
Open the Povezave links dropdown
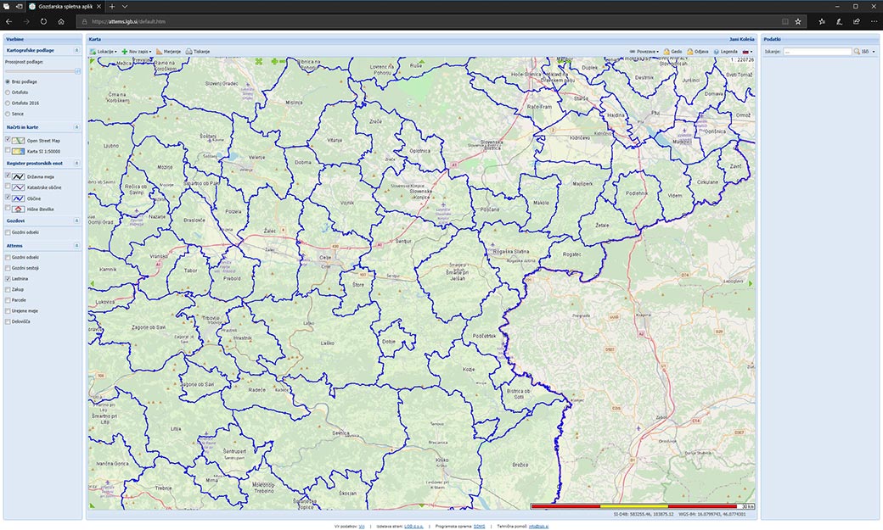[644, 52]
